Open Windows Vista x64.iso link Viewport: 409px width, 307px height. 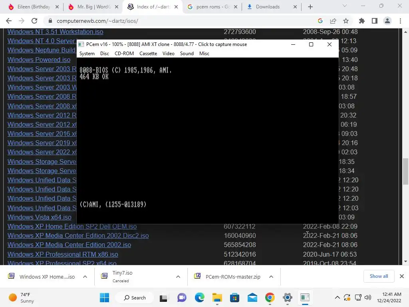(40, 217)
